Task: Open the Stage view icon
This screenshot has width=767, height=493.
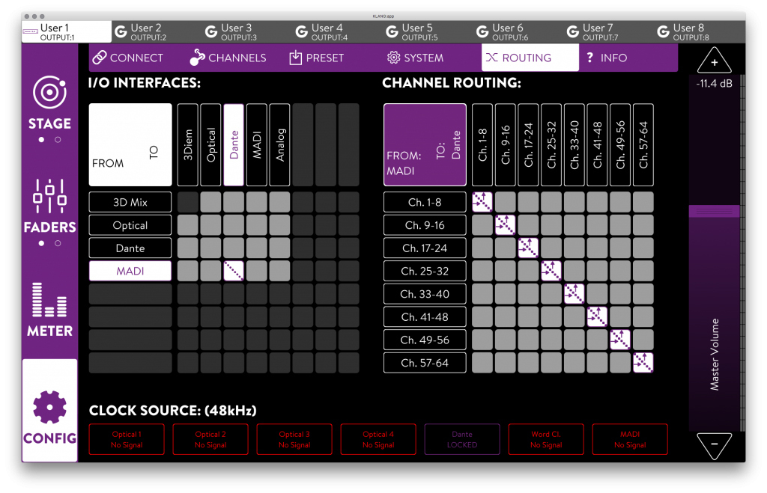Action: [x=50, y=94]
